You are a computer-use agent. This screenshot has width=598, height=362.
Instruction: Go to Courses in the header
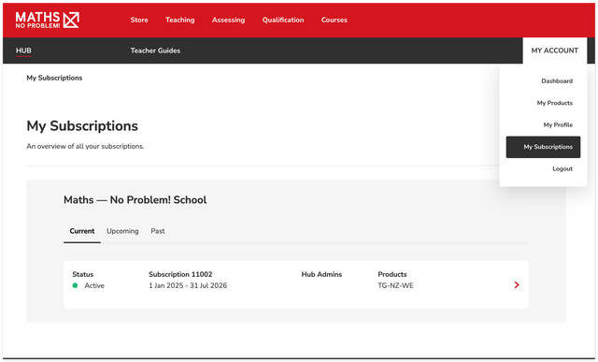(x=335, y=20)
